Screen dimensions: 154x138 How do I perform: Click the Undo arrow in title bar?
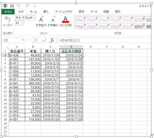(x=18, y=5)
